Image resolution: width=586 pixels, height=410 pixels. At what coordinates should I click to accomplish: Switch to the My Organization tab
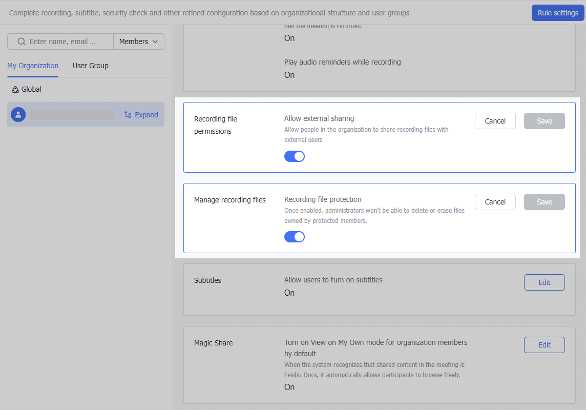coord(33,66)
